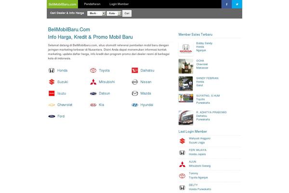The width and height of the screenshot is (289, 193).
Task: Click Honda icon beside FERI WIJAYA
Action: [x=182, y=152]
